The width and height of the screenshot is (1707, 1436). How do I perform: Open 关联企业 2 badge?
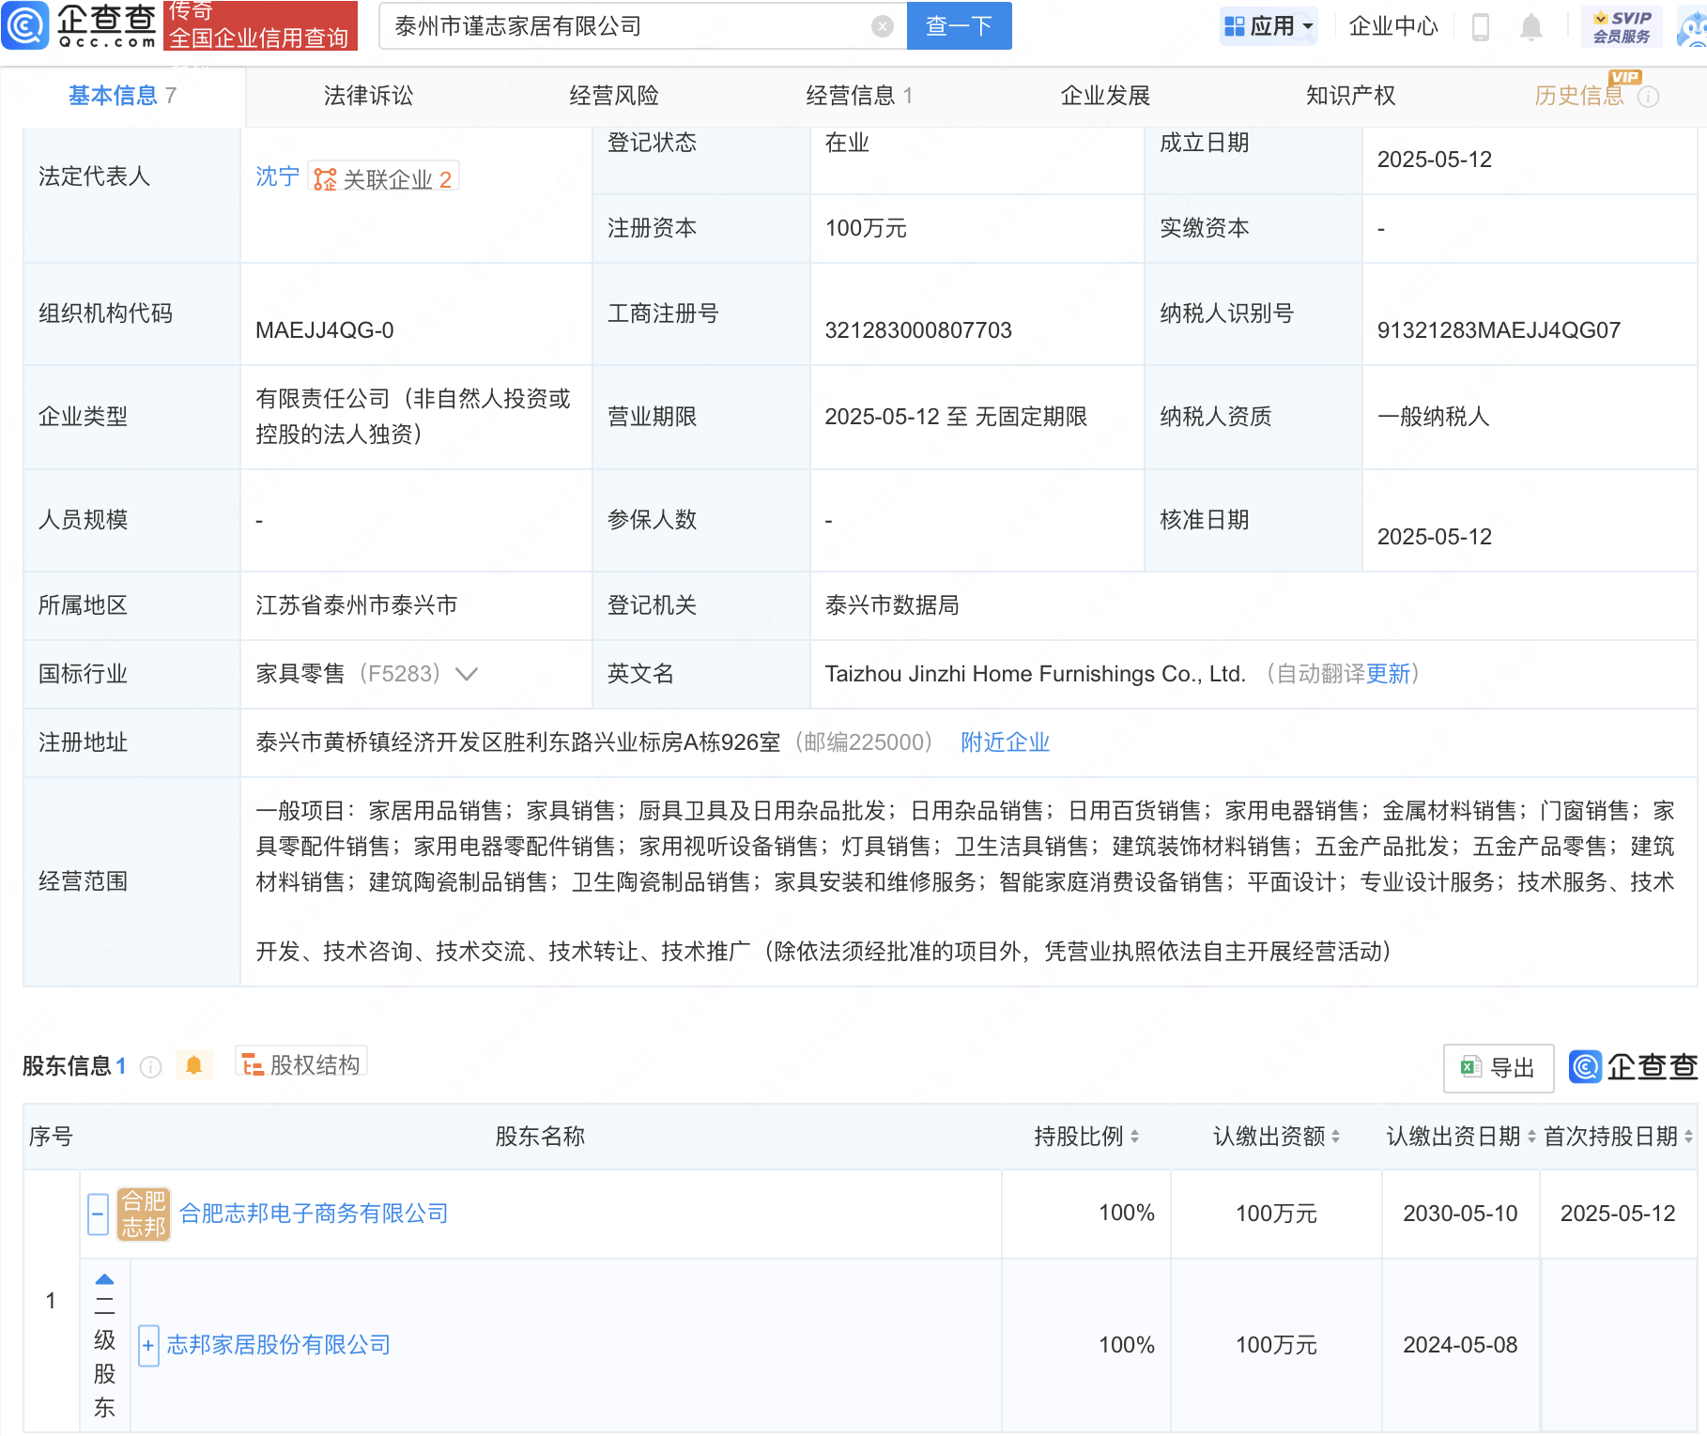(x=383, y=178)
